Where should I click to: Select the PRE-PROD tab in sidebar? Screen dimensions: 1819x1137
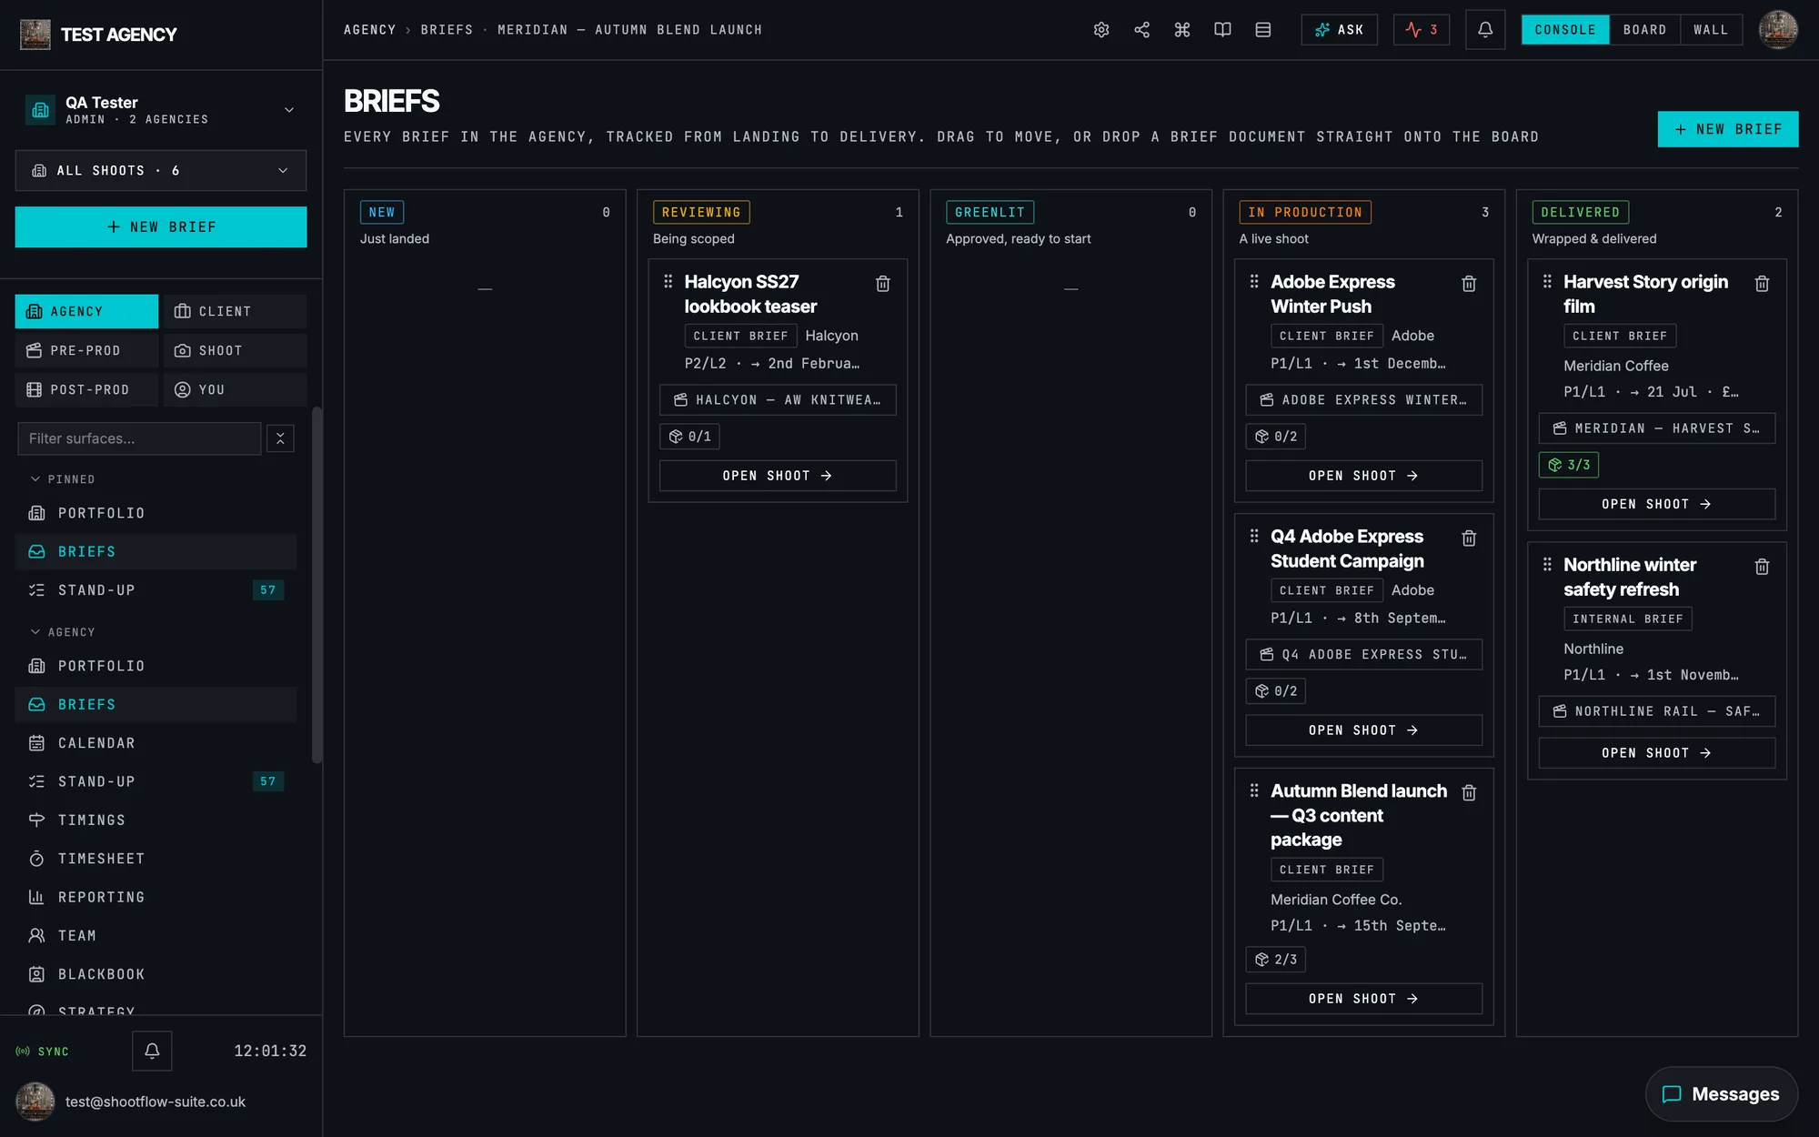pyautogui.click(x=86, y=350)
